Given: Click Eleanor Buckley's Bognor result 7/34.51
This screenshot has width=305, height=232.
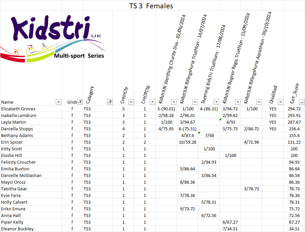Looking at the screenshot, I should pyautogui.click(x=230, y=229).
